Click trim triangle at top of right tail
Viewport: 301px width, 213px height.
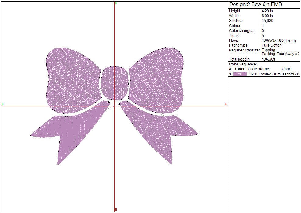(x=119, y=104)
